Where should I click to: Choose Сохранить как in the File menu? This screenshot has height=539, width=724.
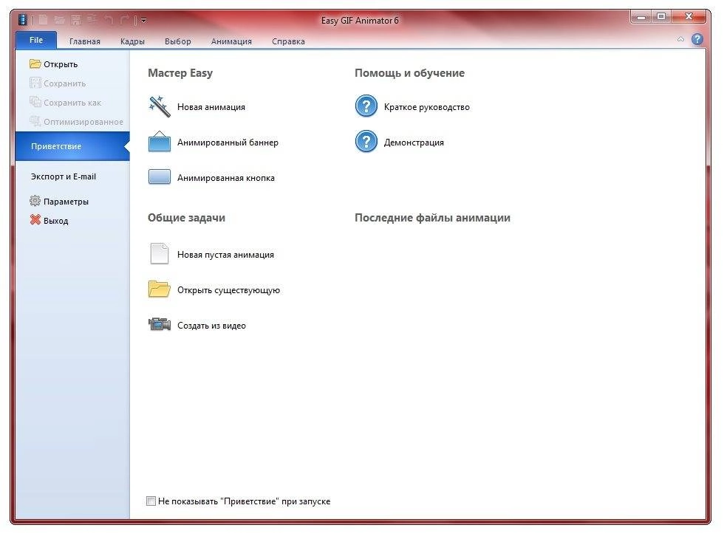pyautogui.click(x=65, y=103)
